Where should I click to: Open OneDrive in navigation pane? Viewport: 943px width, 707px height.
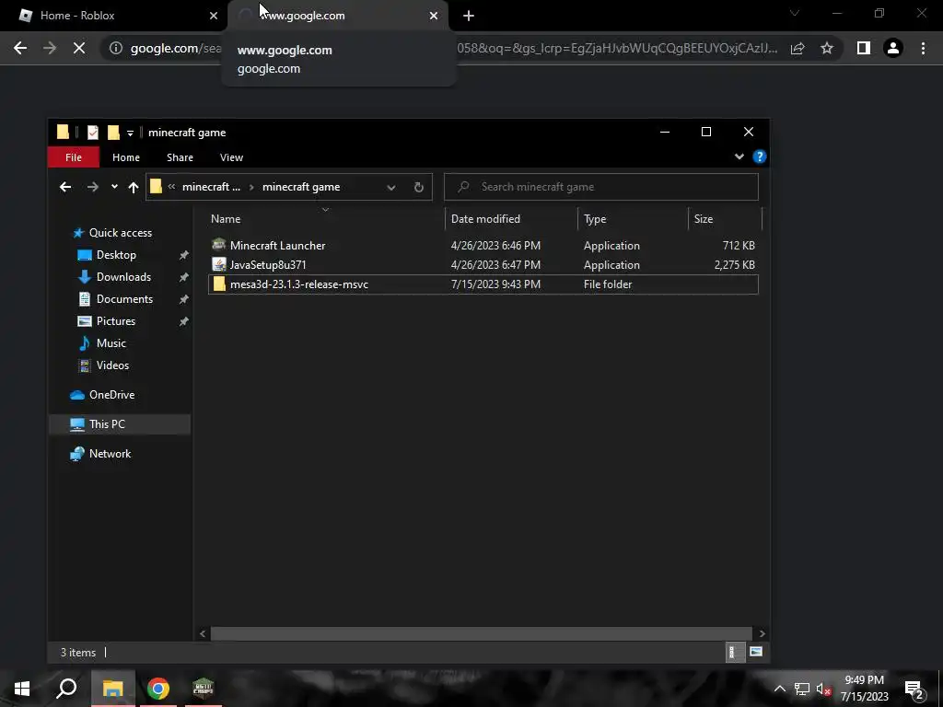pos(111,395)
